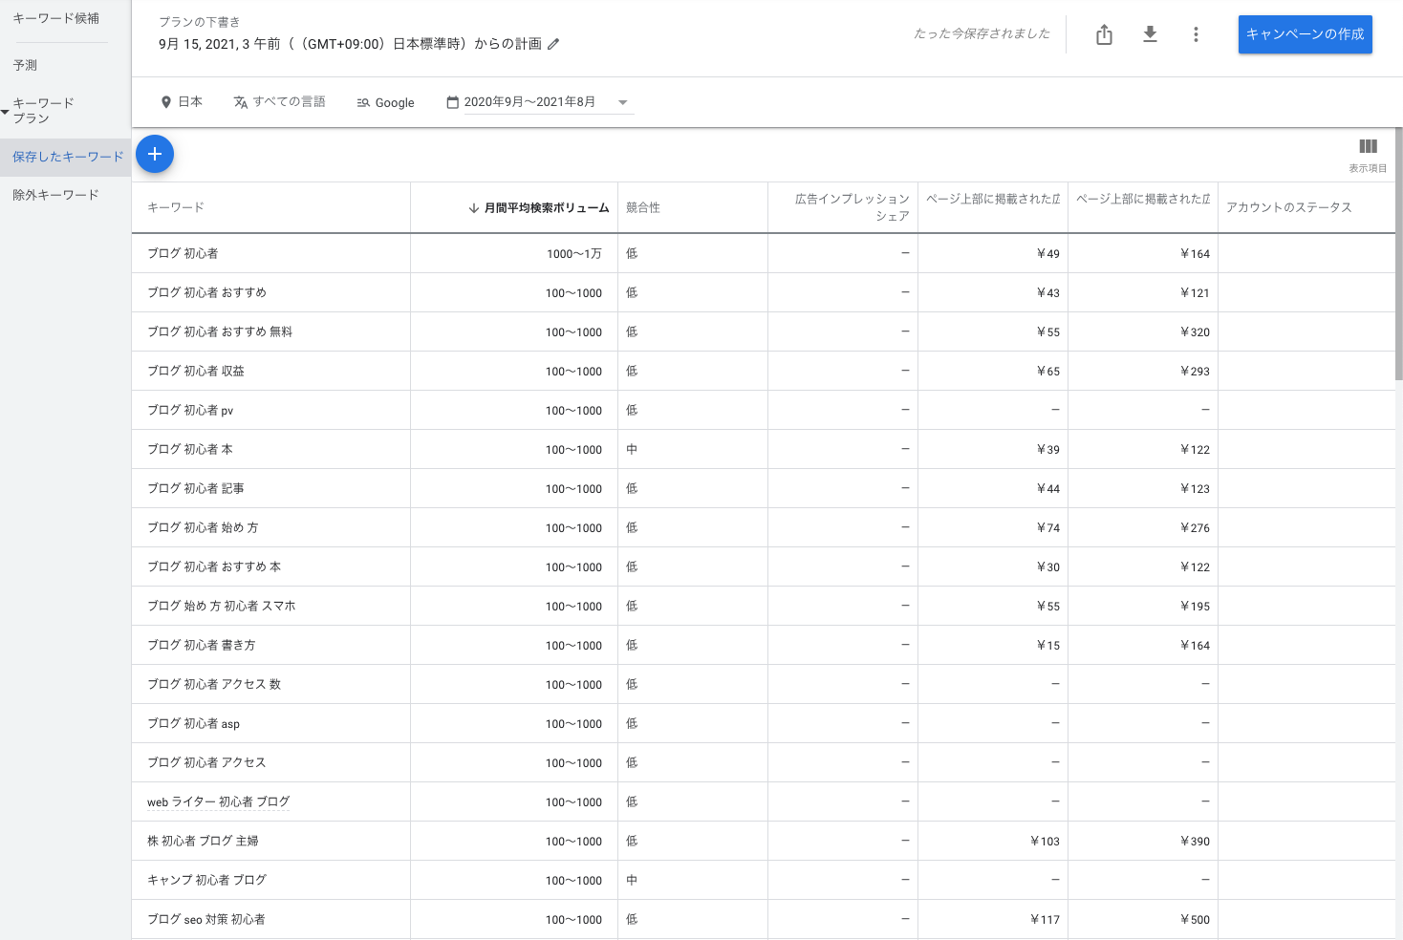Download the keyword plan
The height and width of the screenshot is (940, 1403).
[1150, 34]
